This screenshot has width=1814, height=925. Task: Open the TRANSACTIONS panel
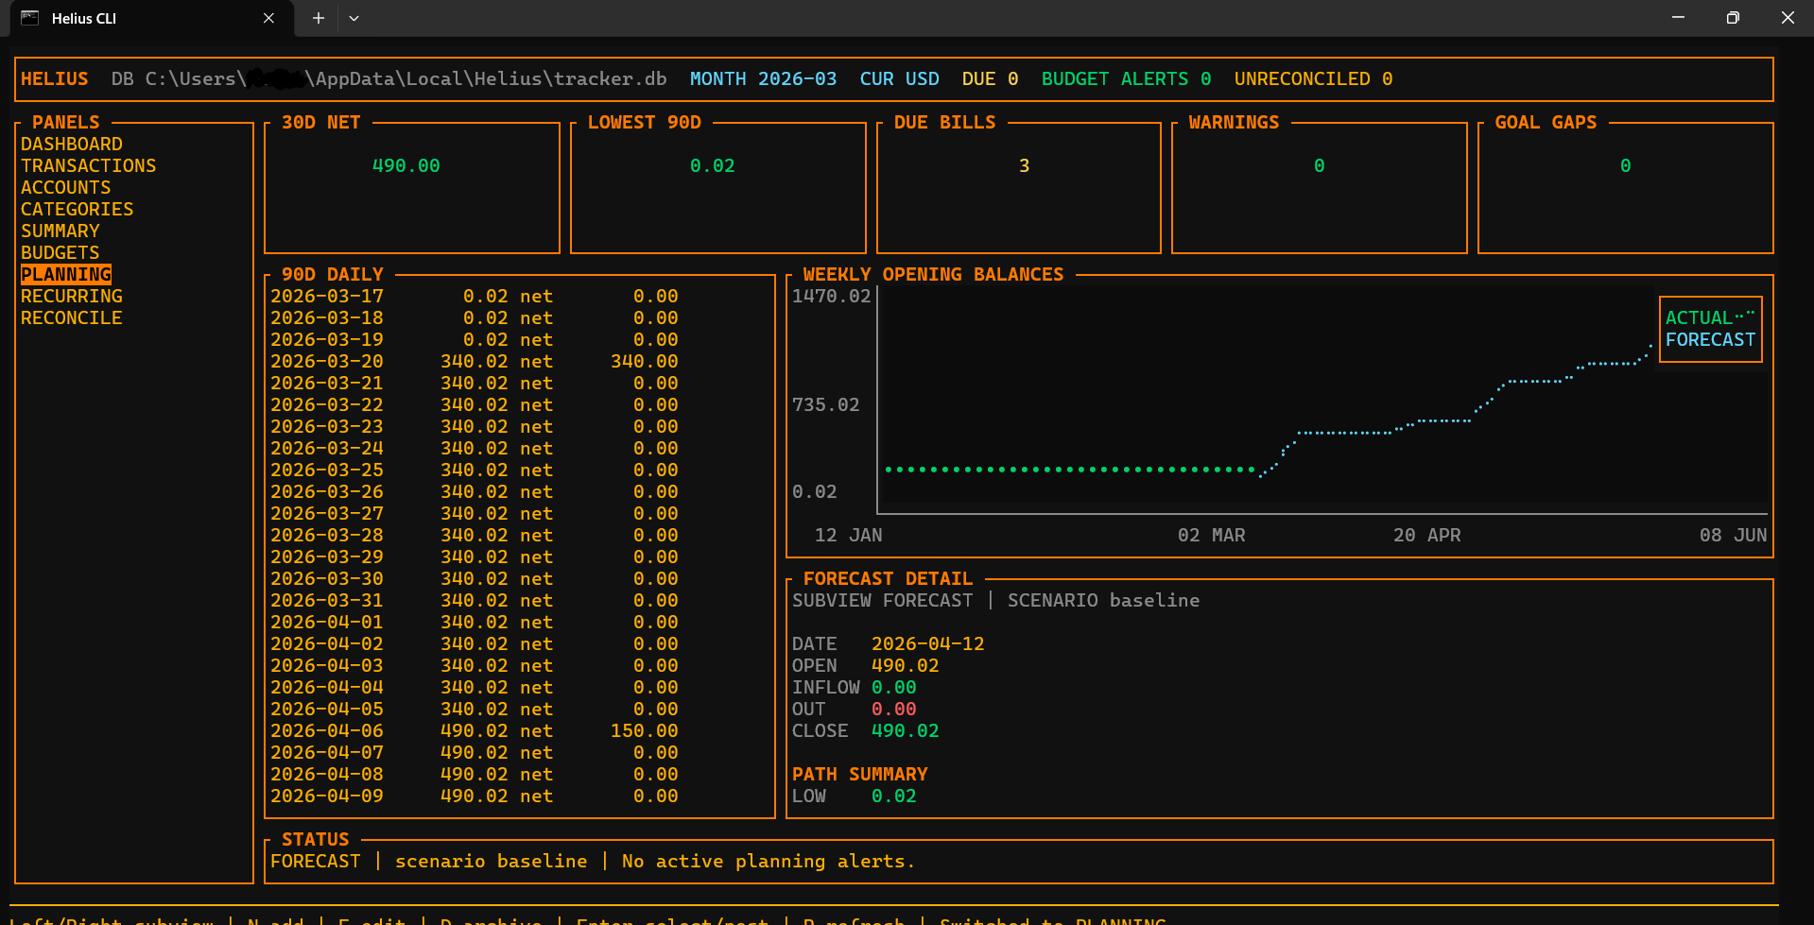tap(88, 165)
